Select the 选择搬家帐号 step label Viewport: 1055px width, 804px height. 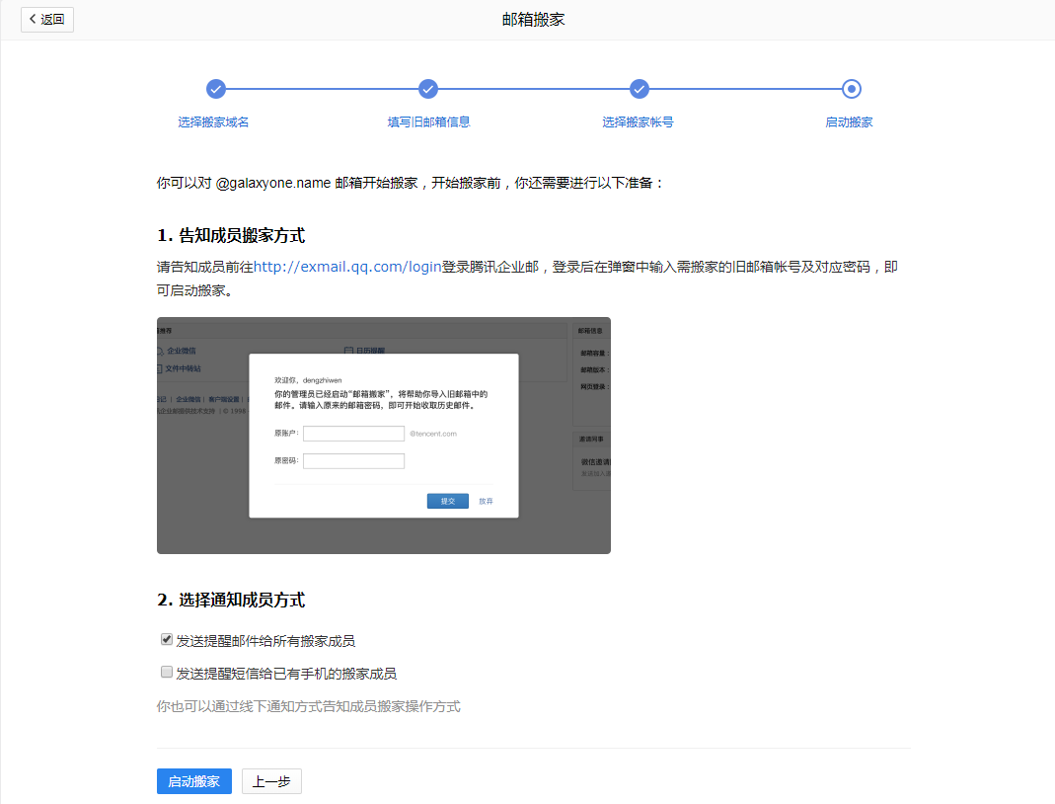tap(638, 122)
